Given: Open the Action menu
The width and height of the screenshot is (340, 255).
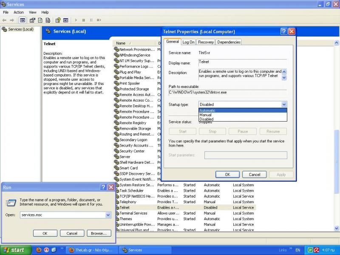Looking at the screenshot, I should tap(19, 12).
